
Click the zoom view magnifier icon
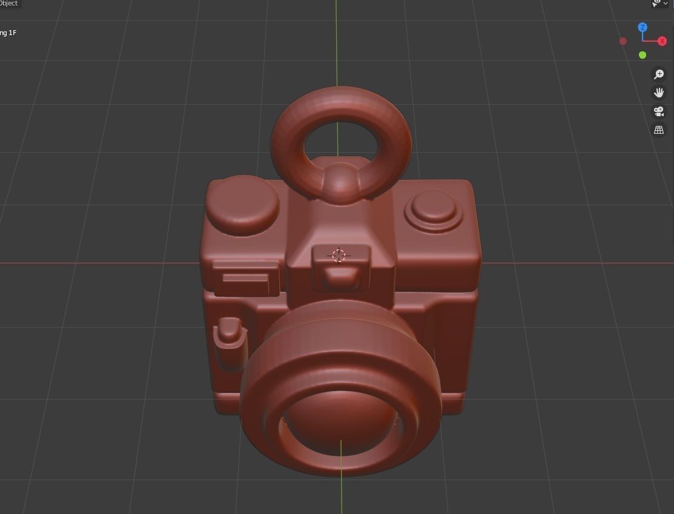click(x=658, y=74)
